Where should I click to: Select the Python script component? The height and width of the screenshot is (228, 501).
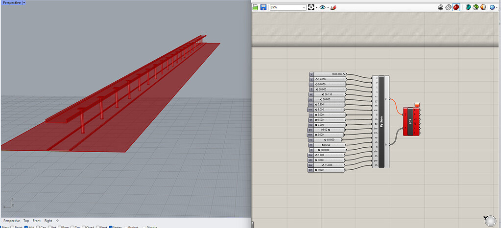(381, 122)
